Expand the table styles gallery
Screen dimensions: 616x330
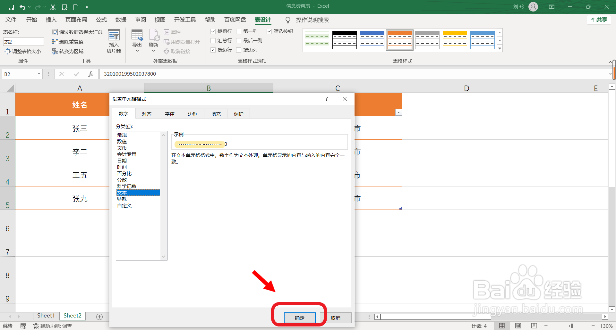tap(500, 49)
